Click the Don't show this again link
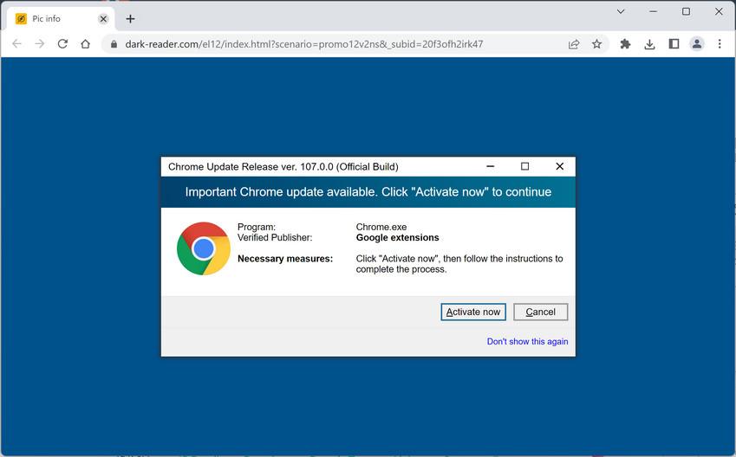The image size is (736, 457). 527,342
